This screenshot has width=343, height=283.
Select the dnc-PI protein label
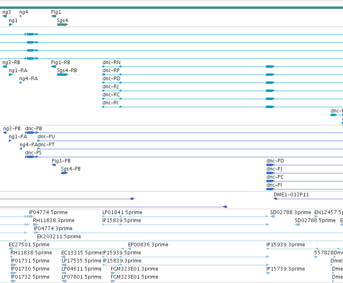pos(274,185)
